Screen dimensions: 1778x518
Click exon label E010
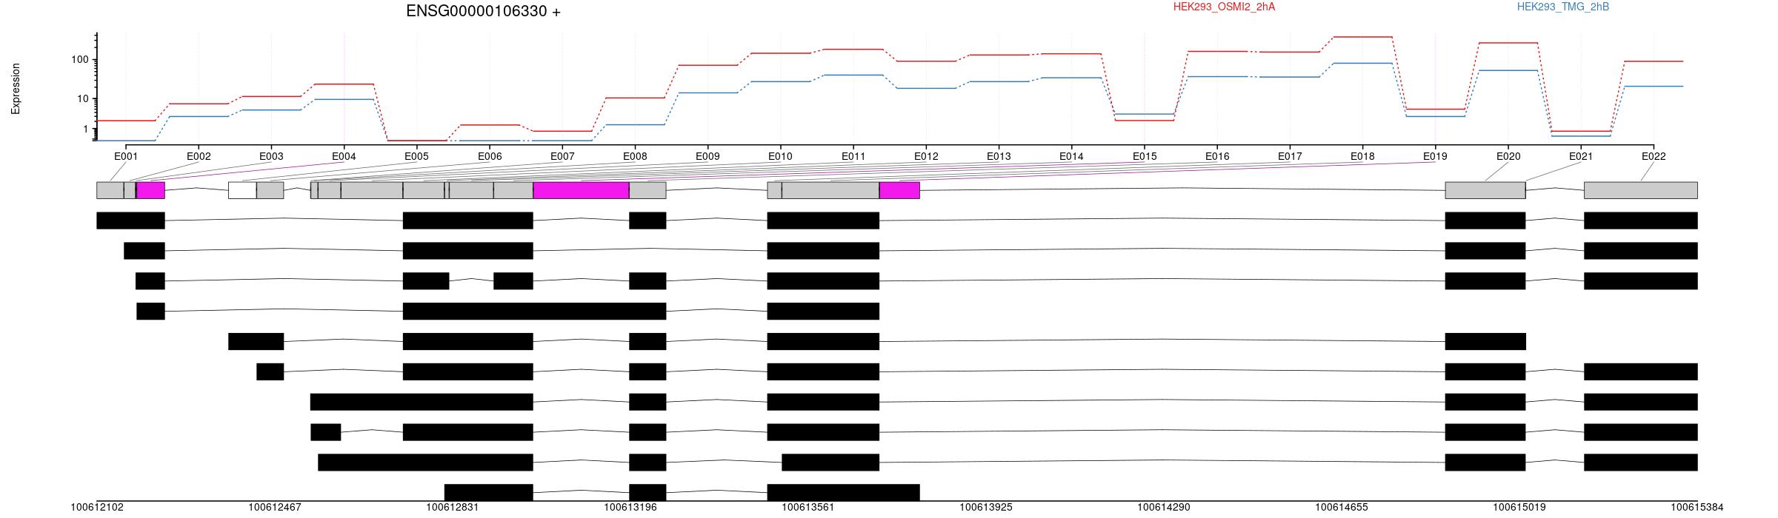click(x=780, y=156)
